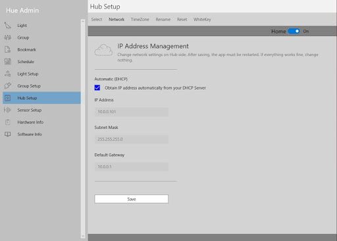
Task: Turn off the Home toggle switch
Action: click(294, 31)
